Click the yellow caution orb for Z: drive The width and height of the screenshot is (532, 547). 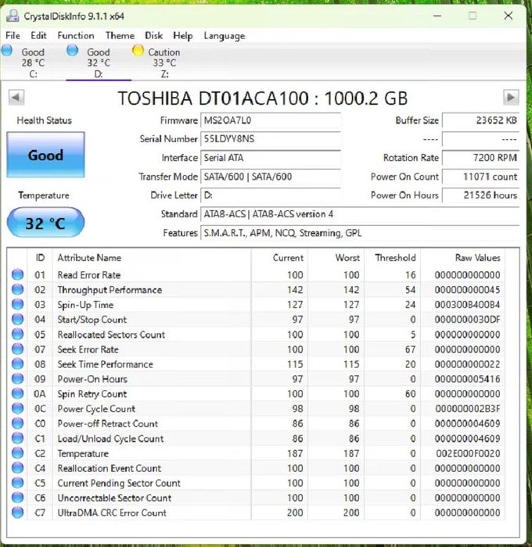click(x=138, y=50)
